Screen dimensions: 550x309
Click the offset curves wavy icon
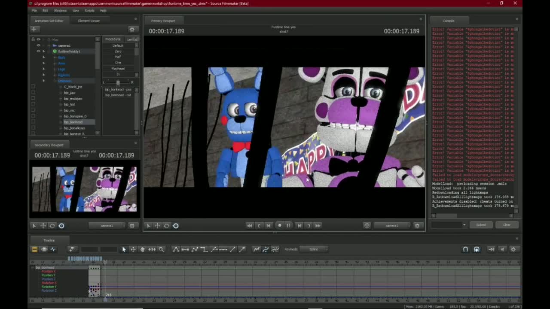[x=275, y=249]
